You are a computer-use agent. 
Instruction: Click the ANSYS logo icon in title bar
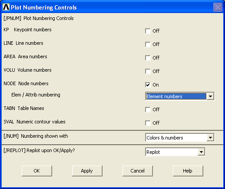point(6,7)
